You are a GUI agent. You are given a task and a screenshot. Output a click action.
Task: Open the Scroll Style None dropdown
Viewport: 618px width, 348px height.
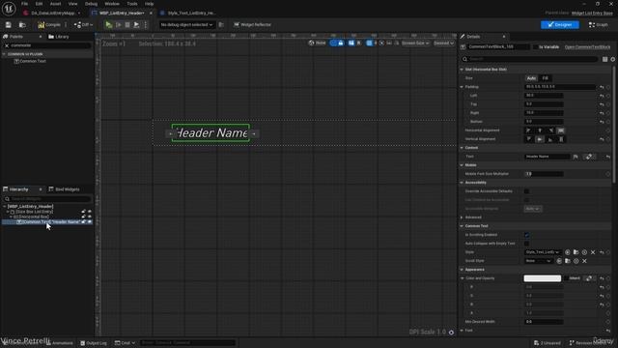(x=538, y=261)
